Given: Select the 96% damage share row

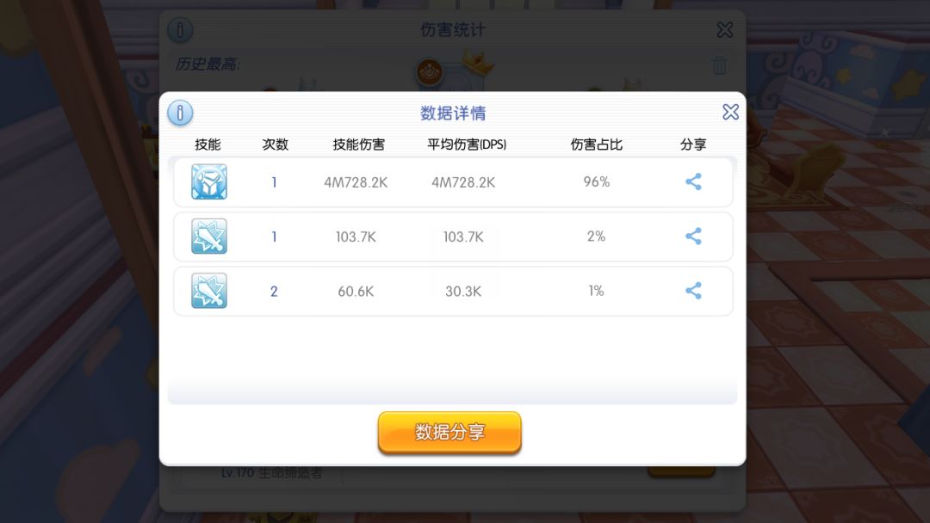Looking at the screenshot, I should coord(453,182).
